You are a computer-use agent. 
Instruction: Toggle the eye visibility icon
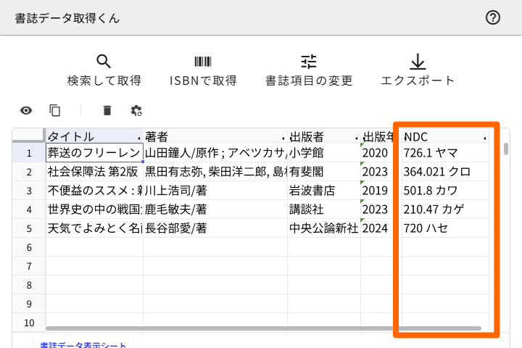tap(26, 110)
